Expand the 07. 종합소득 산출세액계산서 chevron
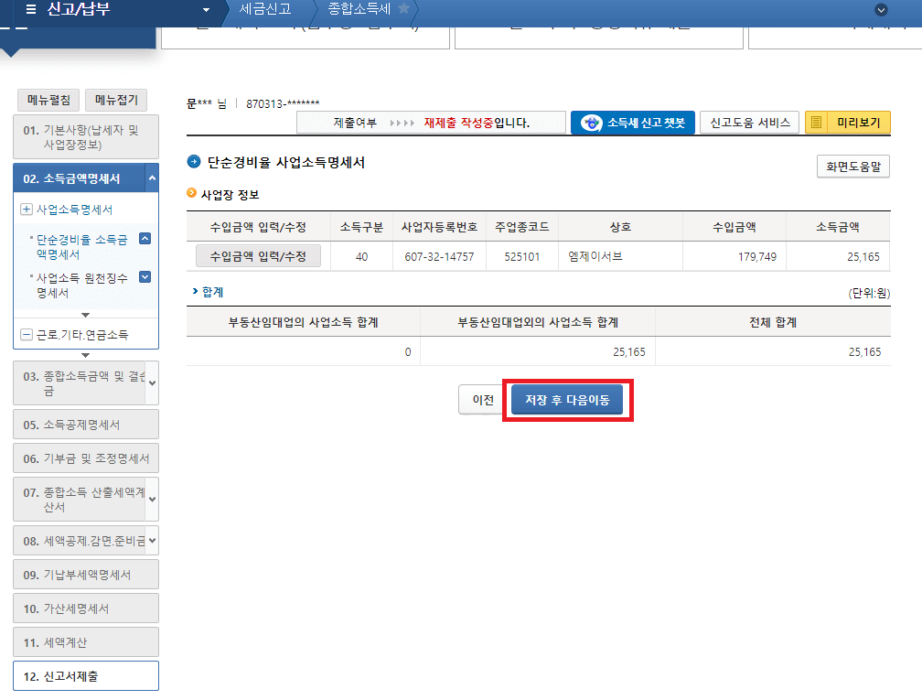922x700 pixels. click(152, 500)
